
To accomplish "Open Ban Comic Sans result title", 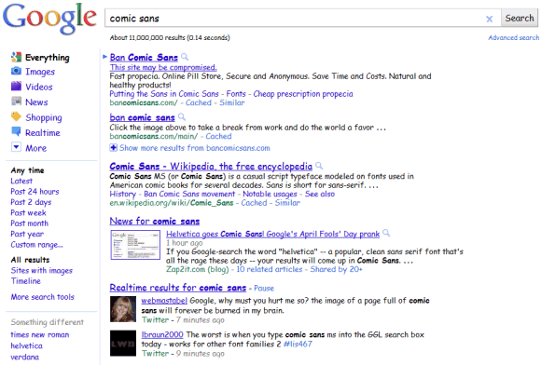I will point(144,57).
